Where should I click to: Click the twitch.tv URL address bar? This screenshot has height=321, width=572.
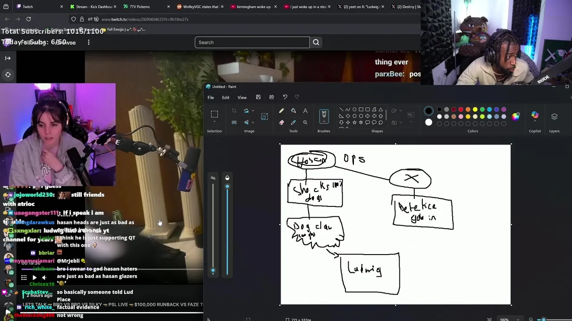tap(145, 19)
